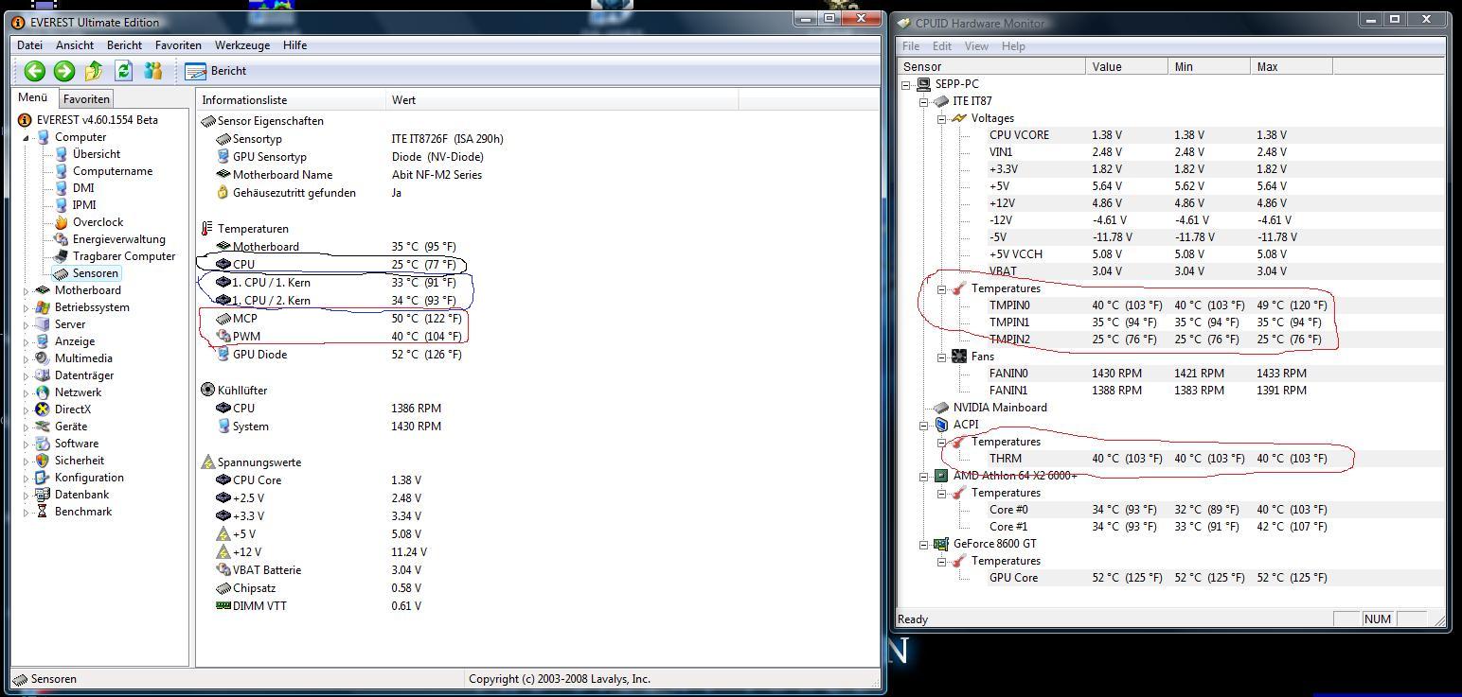Screen dimensions: 1462x697
Task: Click the Multimedia icon in the tree
Action: tap(43, 358)
